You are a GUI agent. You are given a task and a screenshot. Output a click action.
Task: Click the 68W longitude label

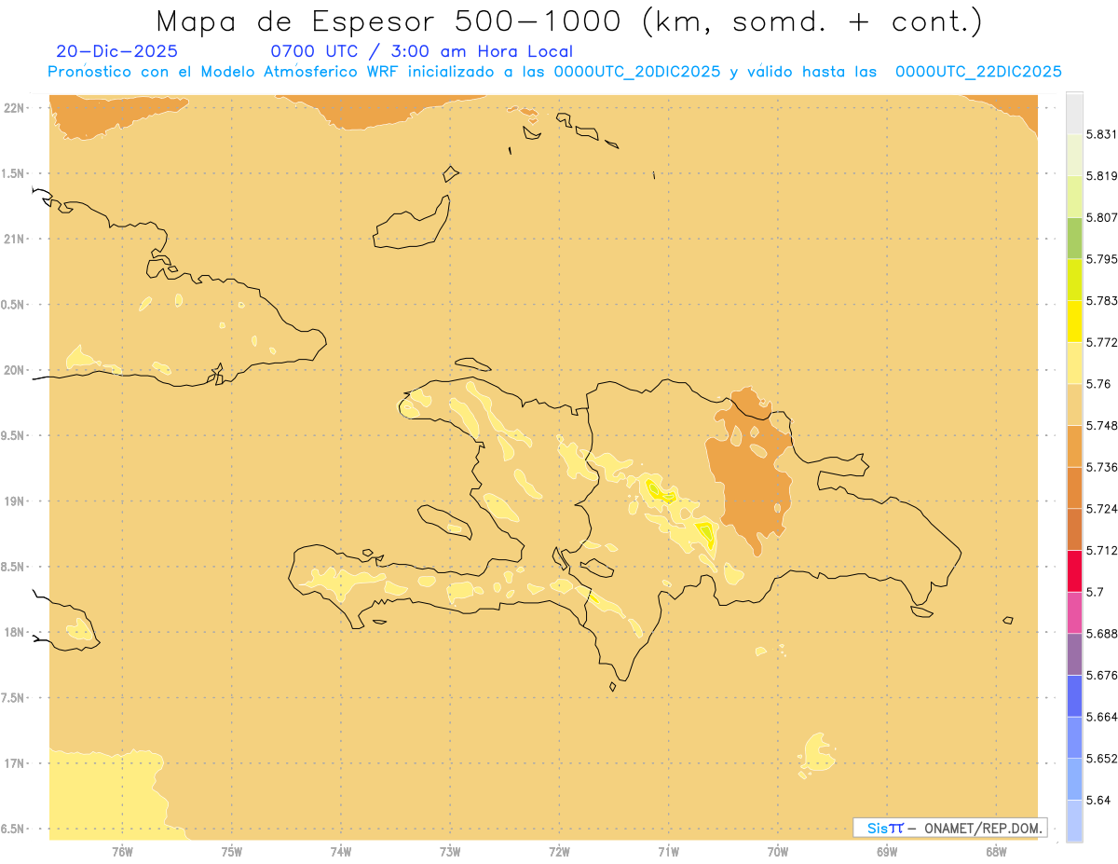pyautogui.click(x=996, y=851)
